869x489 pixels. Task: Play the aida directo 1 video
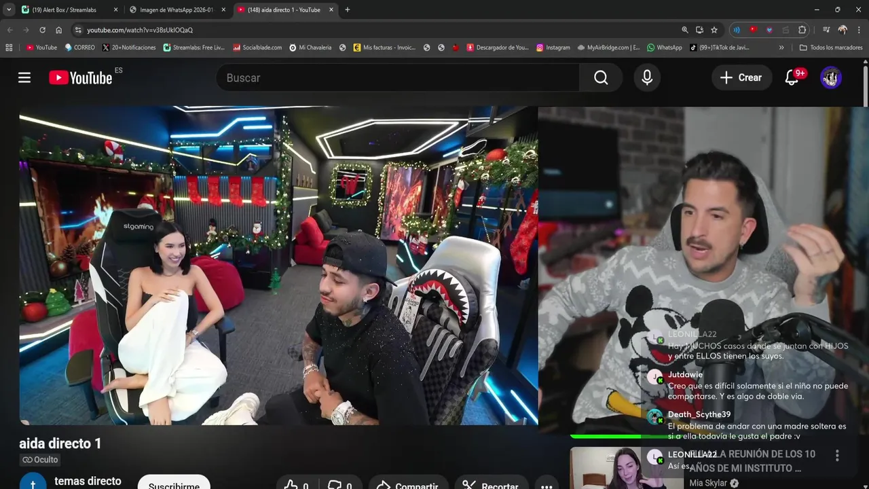(x=278, y=266)
